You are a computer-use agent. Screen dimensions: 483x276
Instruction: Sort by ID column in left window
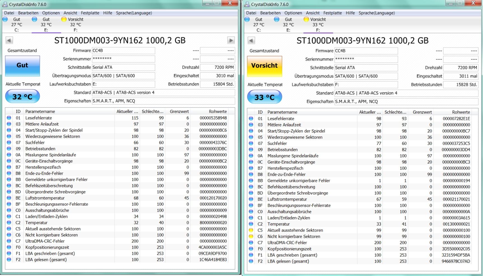(18, 111)
